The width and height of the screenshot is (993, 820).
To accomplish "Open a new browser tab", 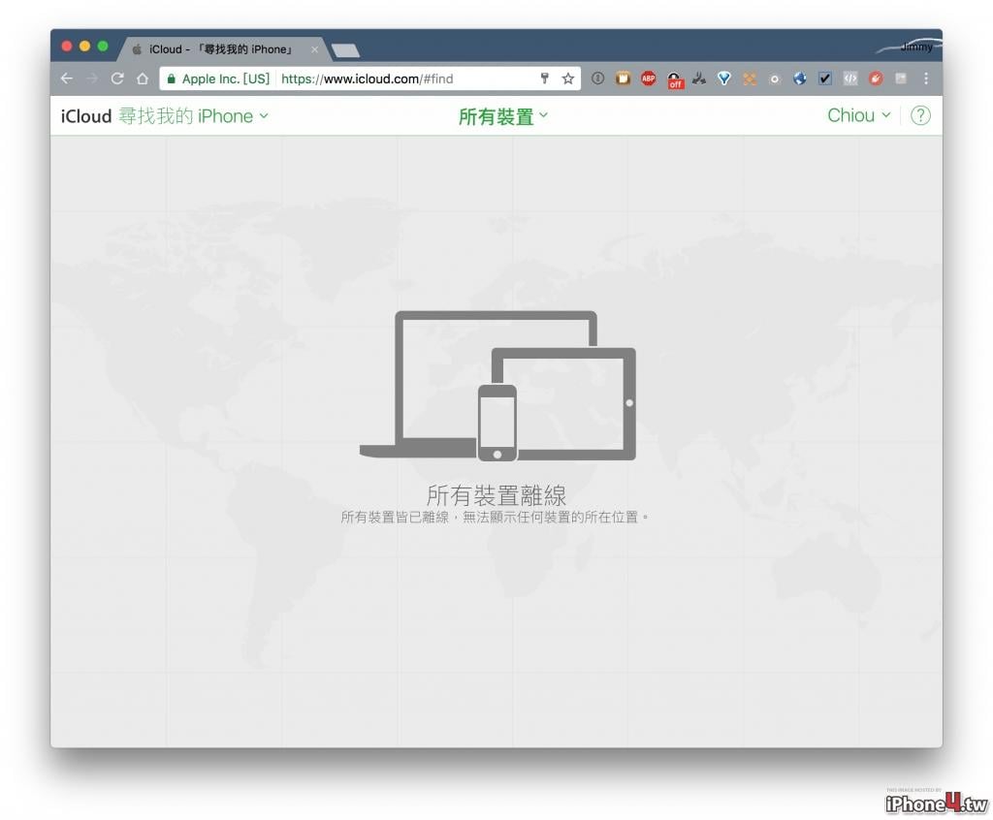I will 346,50.
